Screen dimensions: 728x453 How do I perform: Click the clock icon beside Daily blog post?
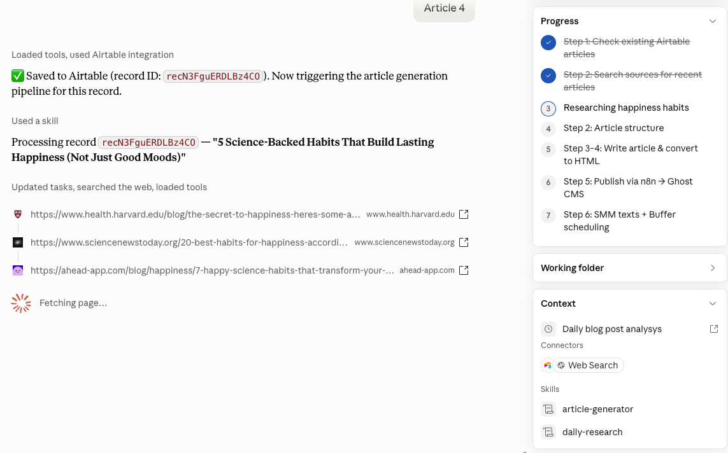click(548, 329)
